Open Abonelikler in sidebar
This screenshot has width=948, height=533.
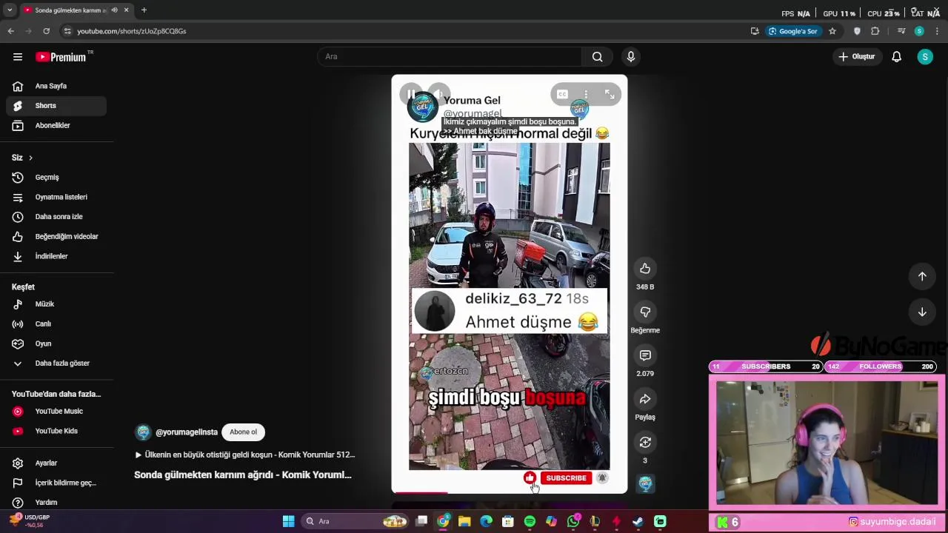(x=56, y=125)
